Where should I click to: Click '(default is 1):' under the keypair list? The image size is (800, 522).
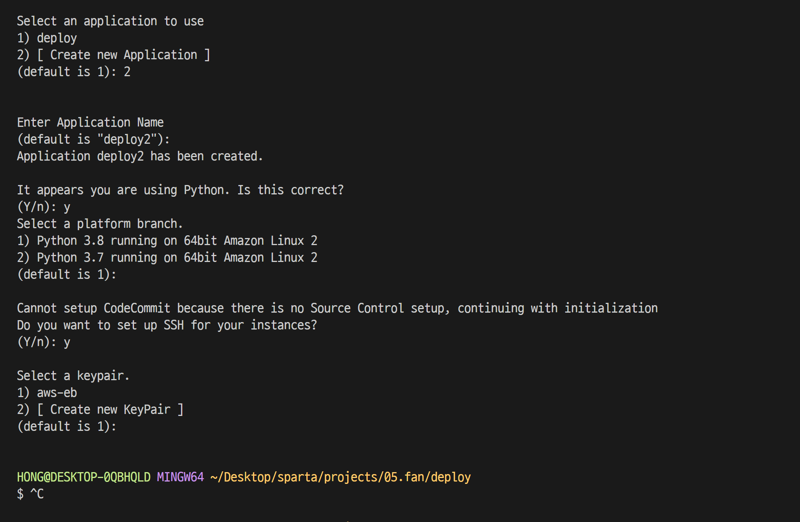[67, 427]
